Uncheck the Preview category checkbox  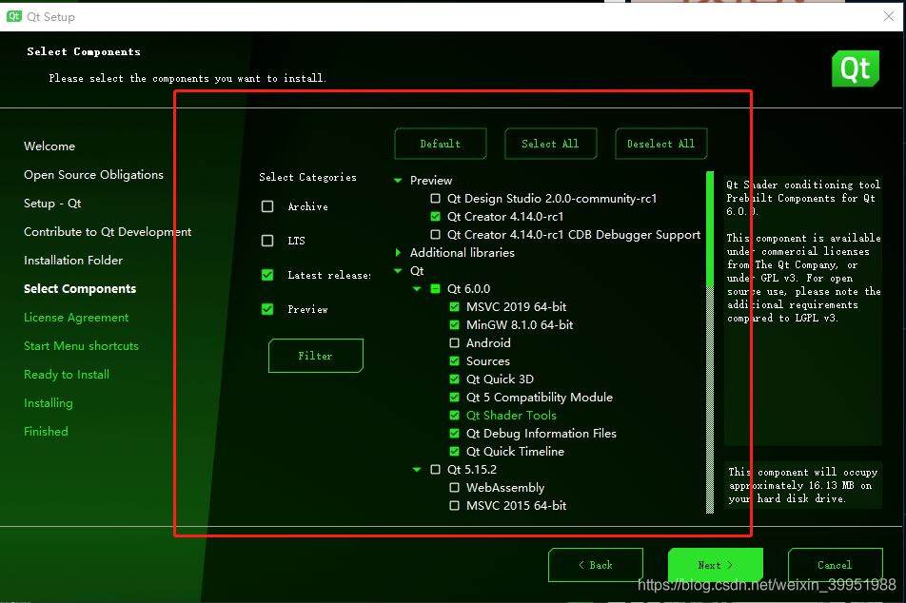[x=267, y=309]
